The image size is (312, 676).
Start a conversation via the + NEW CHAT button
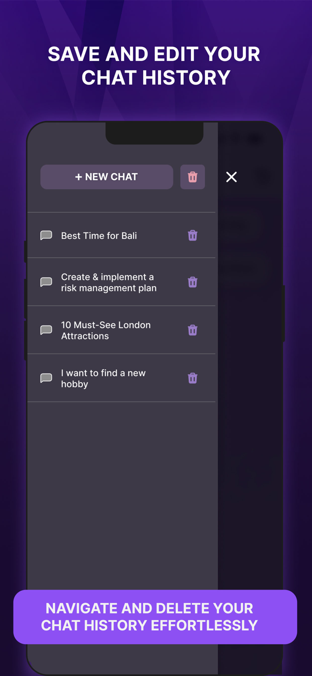coord(107,177)
